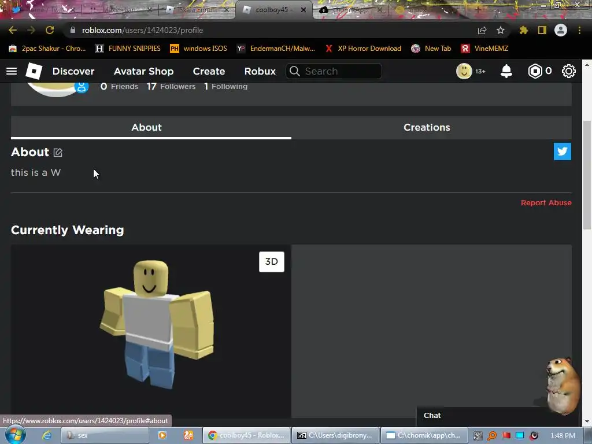Open the red flag tray icon
The width and height of the screenshot is (592, 444).
(506, 436)
